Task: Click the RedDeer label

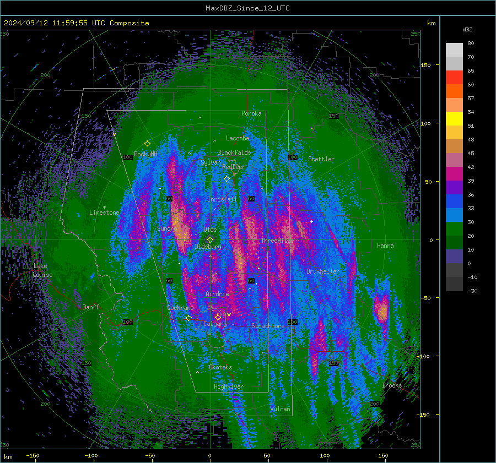Action: click(234, 167)
